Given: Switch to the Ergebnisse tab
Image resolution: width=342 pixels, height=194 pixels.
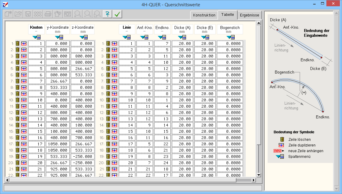Looking at the screenshot, I should pos(249,15).
